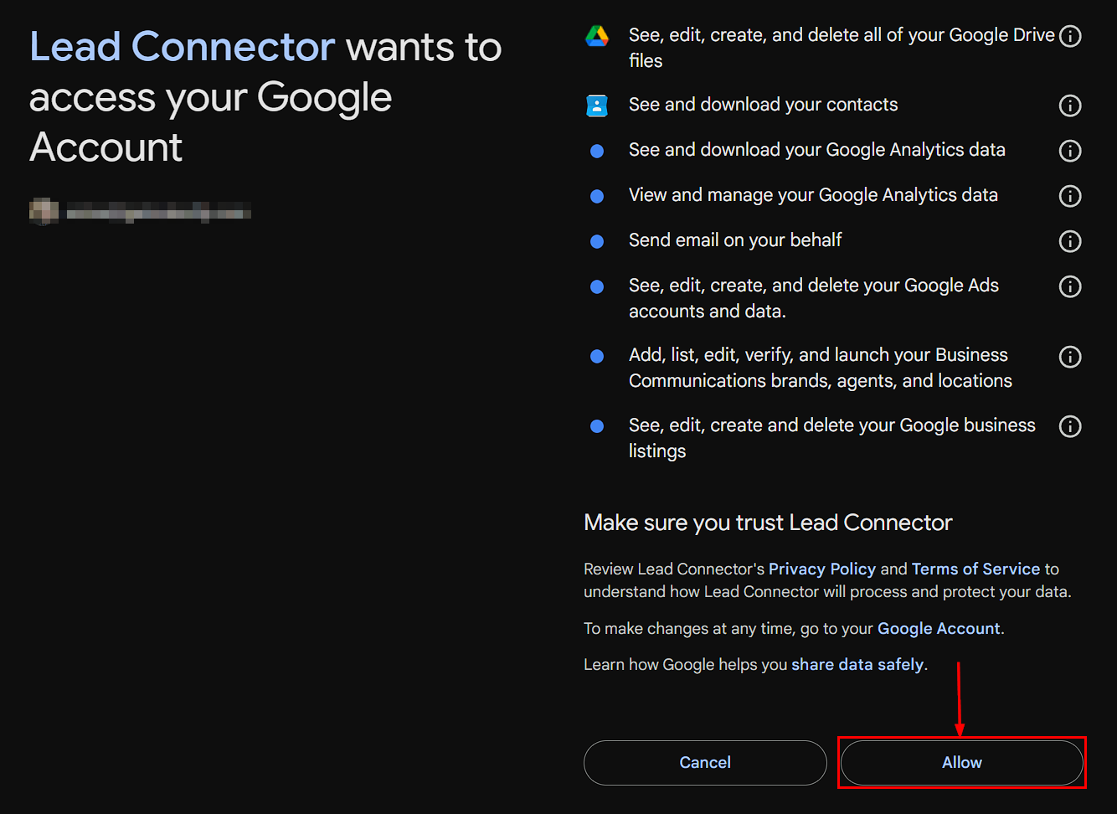
Task: Open Lead Connector's Privacy Policy
Action: pos(821,569)
